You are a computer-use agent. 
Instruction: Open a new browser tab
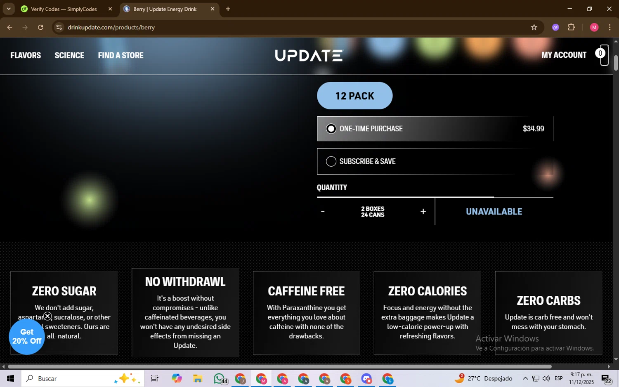tap(228, 9)
